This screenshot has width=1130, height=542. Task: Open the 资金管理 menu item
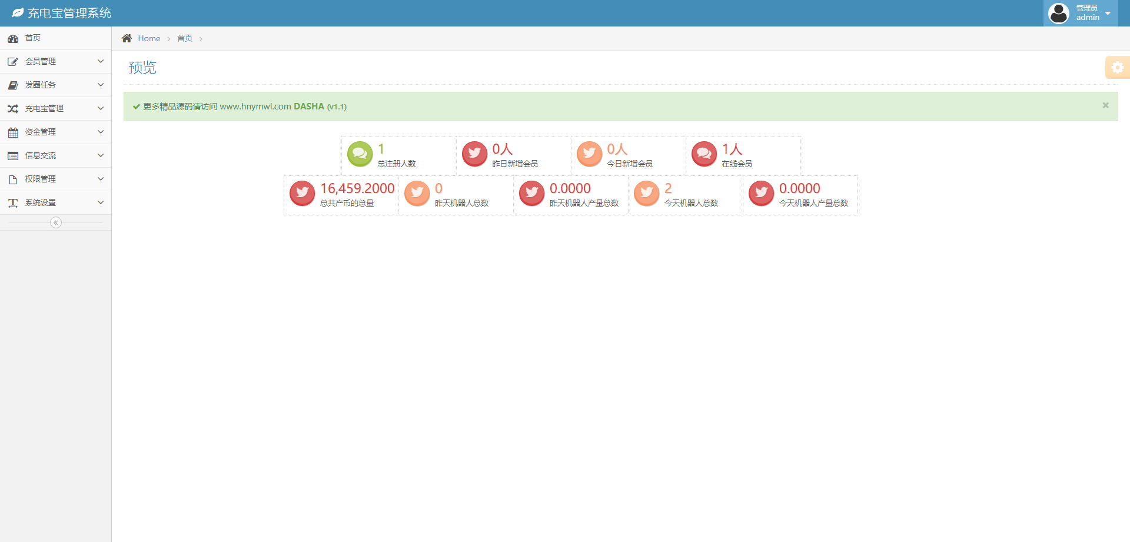point(40,132)
